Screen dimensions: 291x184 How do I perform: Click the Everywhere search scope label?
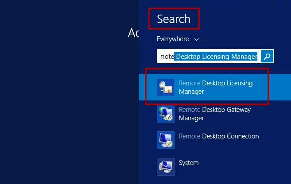[x=173, y=39]
